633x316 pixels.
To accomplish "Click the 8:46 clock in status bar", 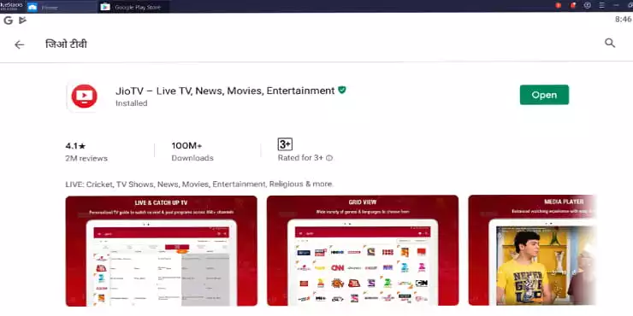I will (624, 20).
